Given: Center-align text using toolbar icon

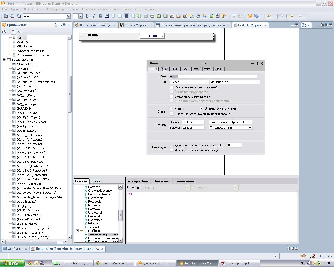Looking at the screenshot, I should pyautogui.click(x=113, y=16).
